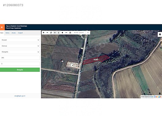Open the orange hamburger menu
Screen dimensions: 162x122
click(x=2, y=27)
